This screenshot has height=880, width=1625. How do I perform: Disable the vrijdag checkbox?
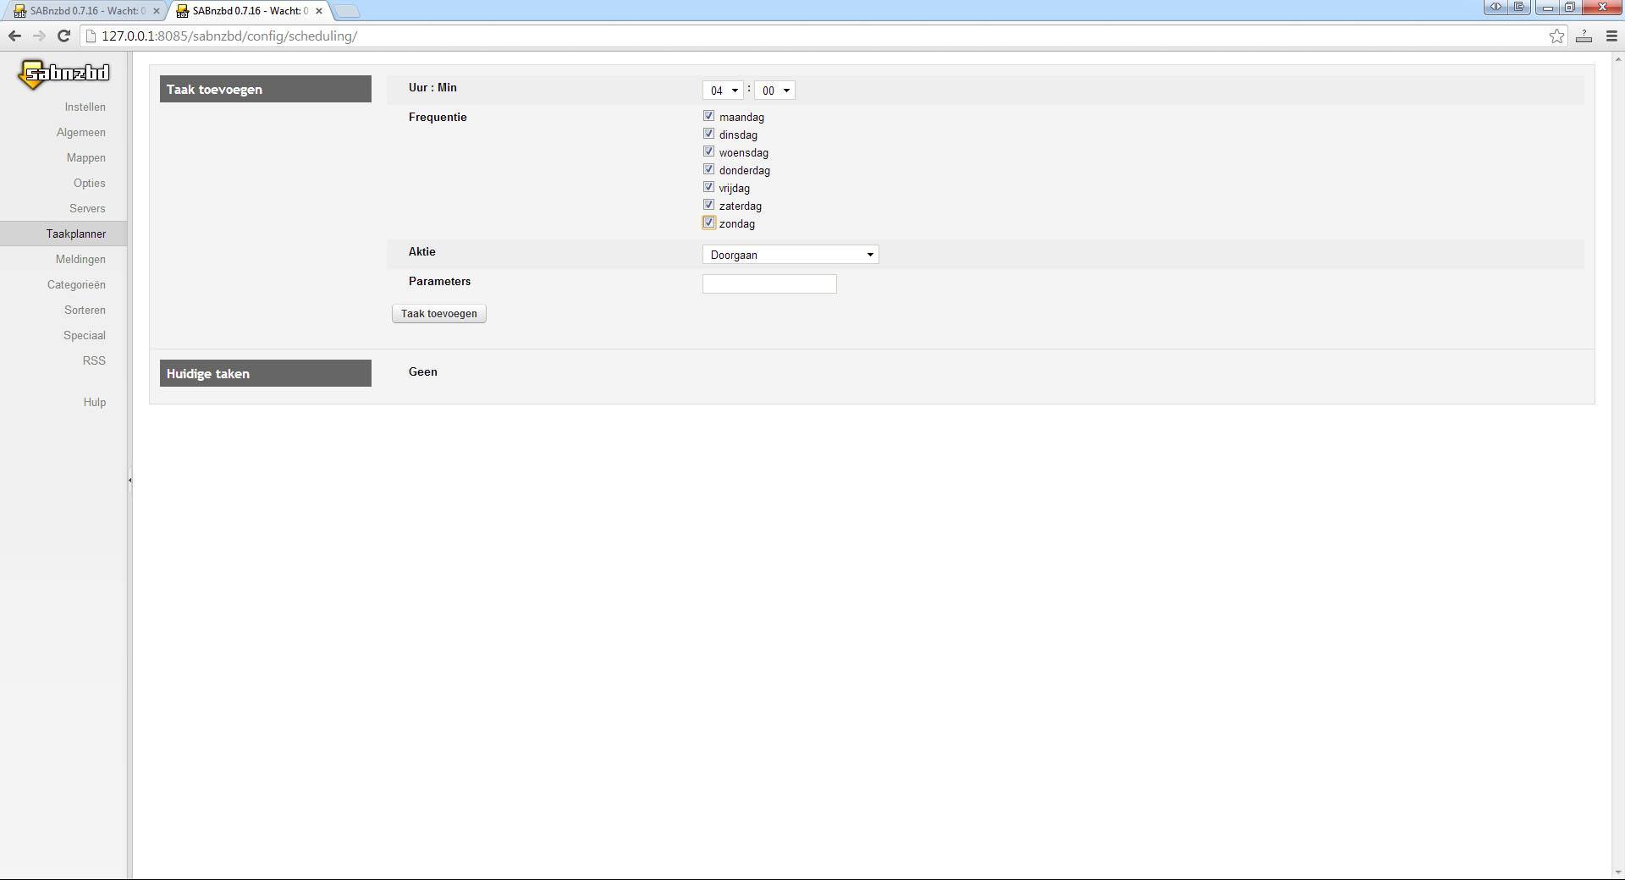[708, 187]
